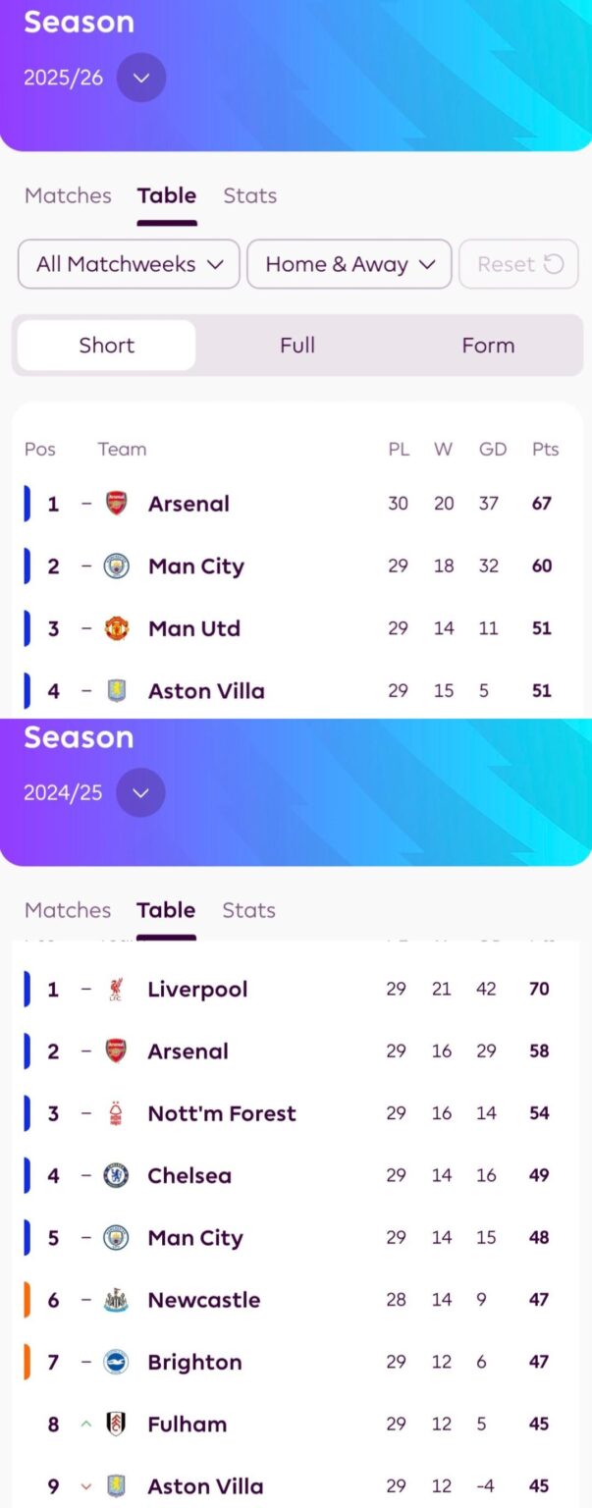Open the Stats tab for 2025/26 season
592x1508 pixels.
coord(249,195)
